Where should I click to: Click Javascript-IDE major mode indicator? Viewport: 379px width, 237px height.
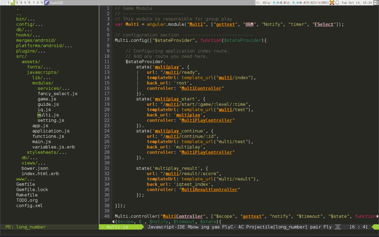pos(166,227)
